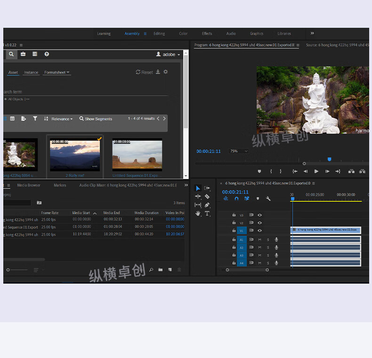Click the help question mark icon
Image resolution: width=372 pixels, height=358 pixels.
coord(47,54)
